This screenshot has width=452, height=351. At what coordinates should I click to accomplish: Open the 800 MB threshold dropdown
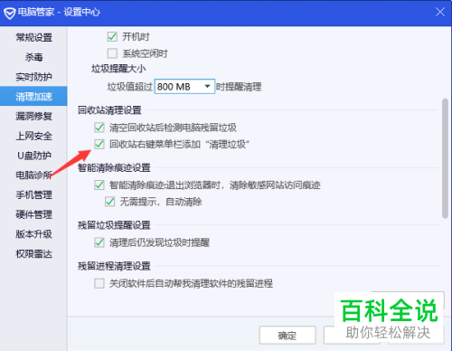click(184, 87)
